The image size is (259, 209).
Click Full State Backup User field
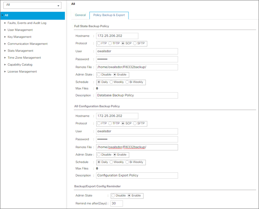click(x=137, y=51)
